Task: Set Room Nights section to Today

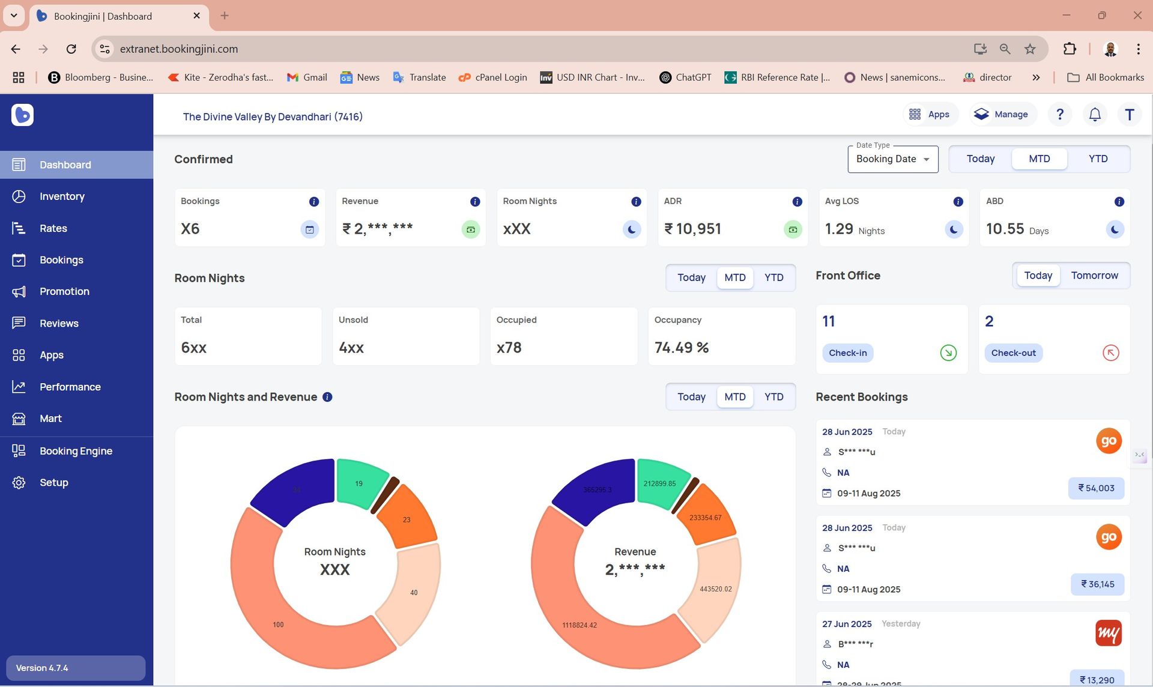Action: (691, 278)
